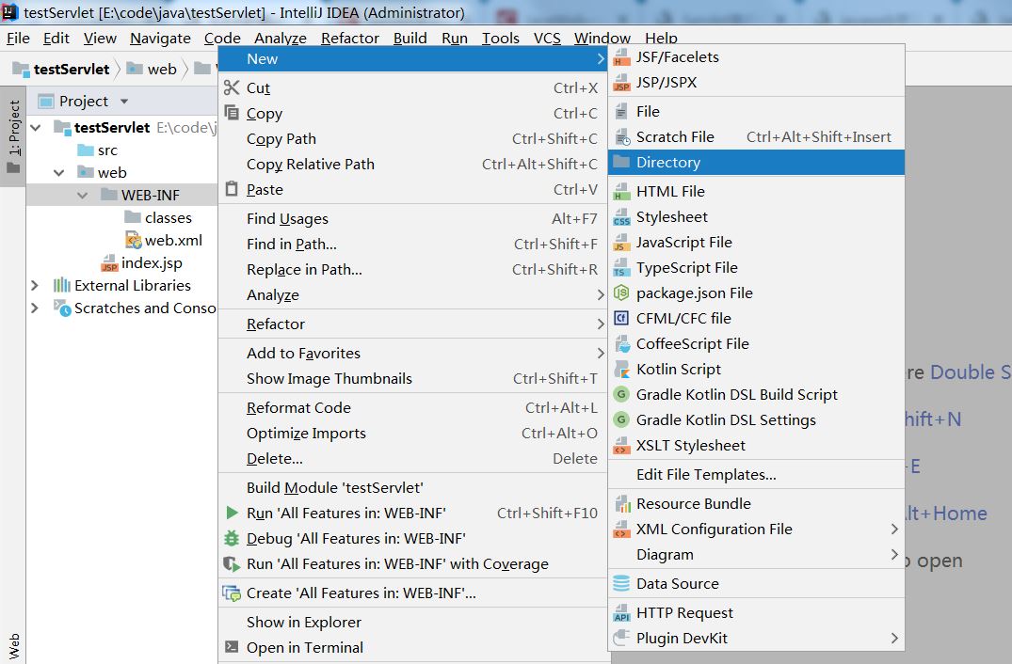
Task: Expand the Diagram submenu
Action: pos(756,554)
